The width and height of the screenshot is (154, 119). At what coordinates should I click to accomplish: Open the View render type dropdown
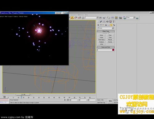pos(131,18)
